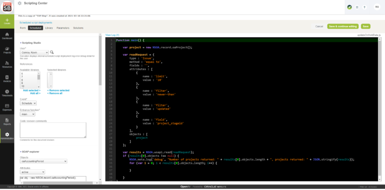The height and width of the screenshot is (190, 385).
Task: Click the updateOnHoldDate.js file name
Action: (369, 35)
